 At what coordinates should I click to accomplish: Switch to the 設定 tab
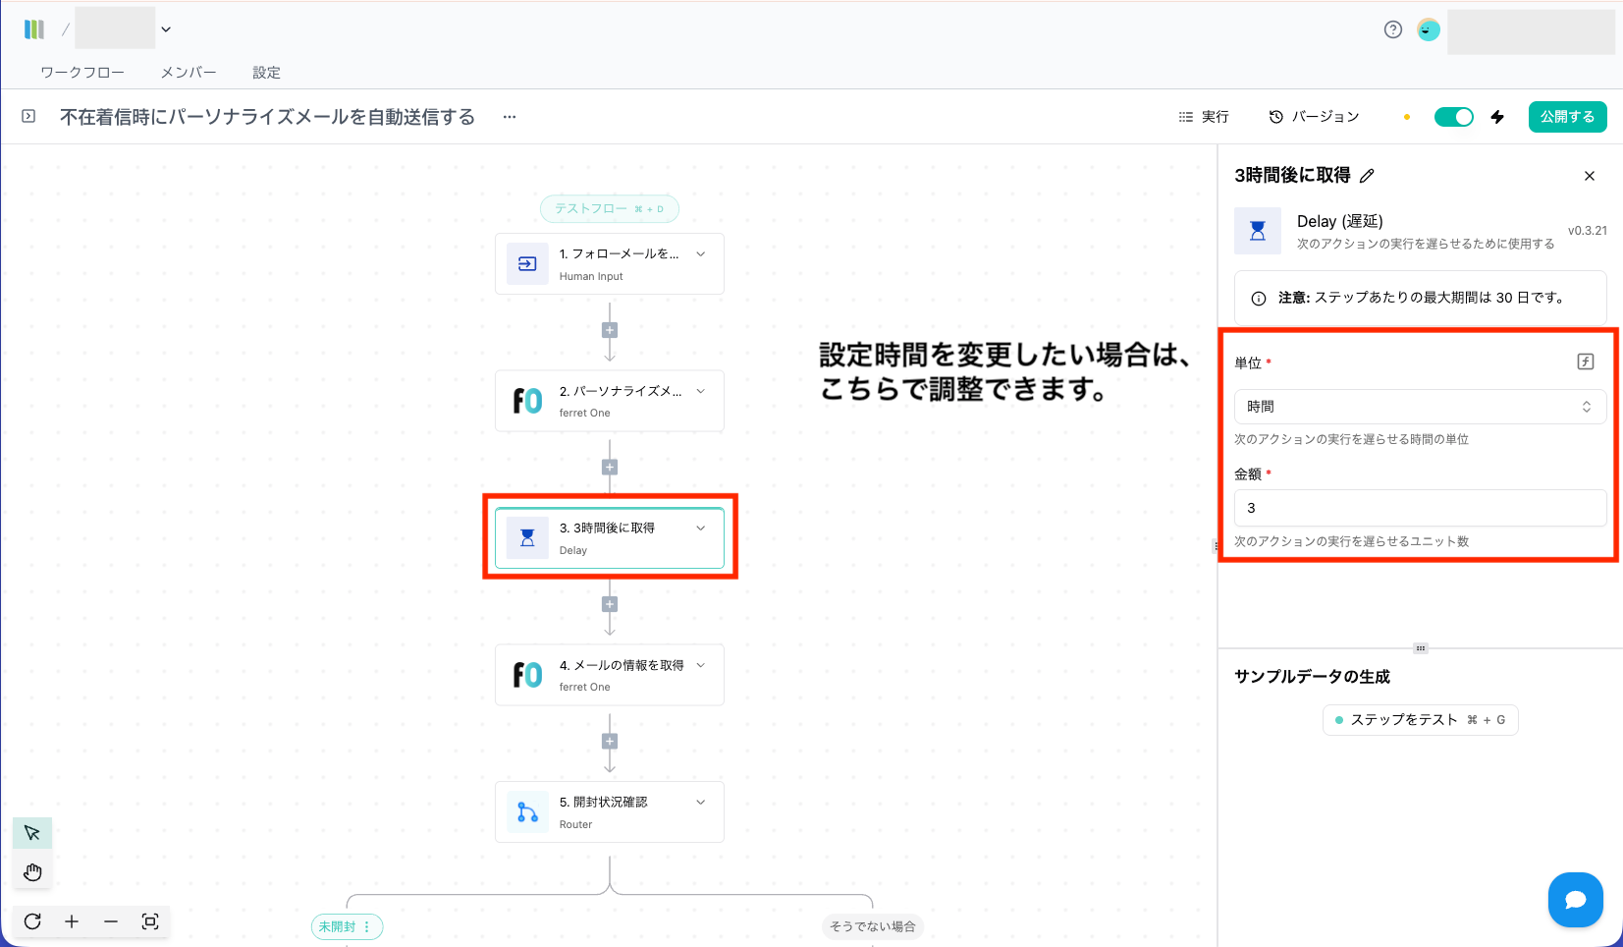tap(266, 73)
